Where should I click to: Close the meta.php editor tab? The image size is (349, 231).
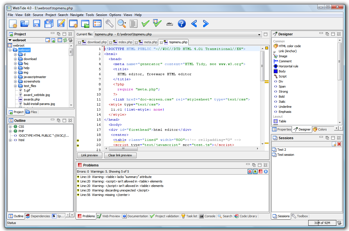[136, 43]
